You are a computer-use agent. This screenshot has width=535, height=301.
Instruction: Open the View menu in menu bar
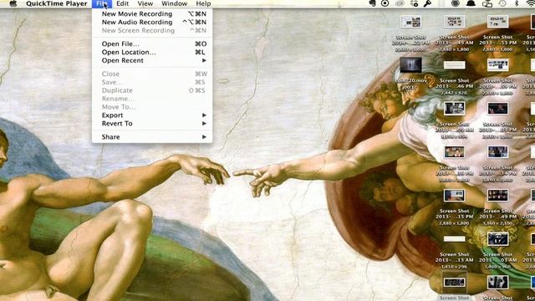pos(145,3)
